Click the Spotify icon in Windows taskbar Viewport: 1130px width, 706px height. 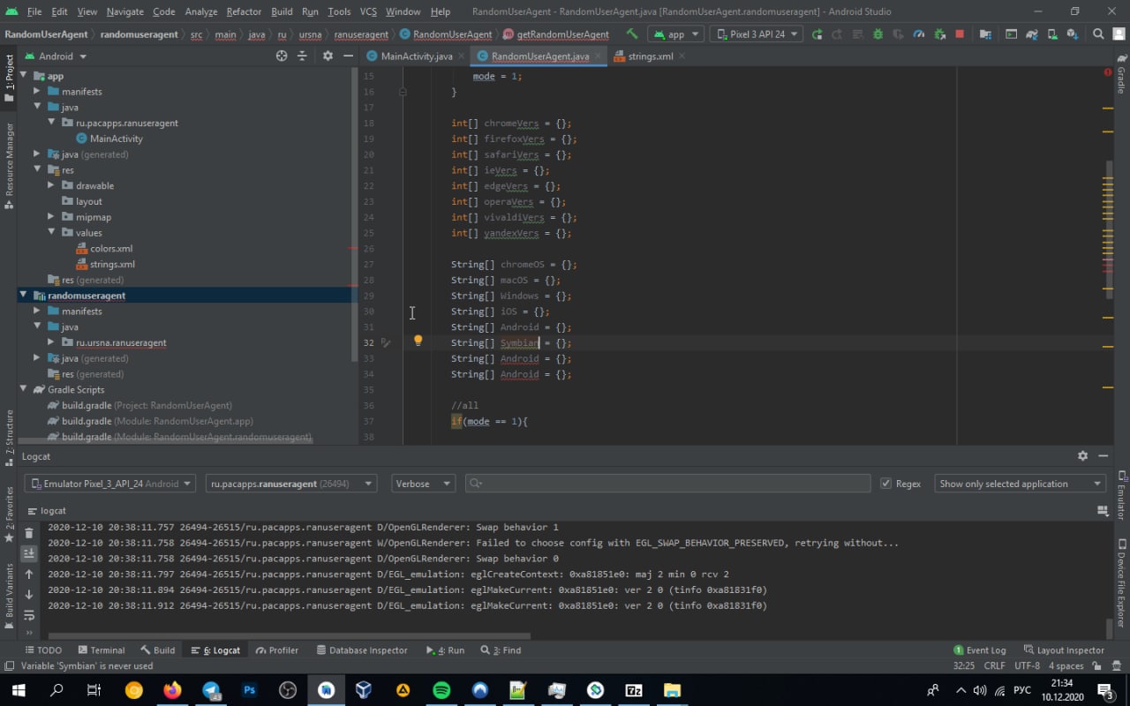point(442,690)
